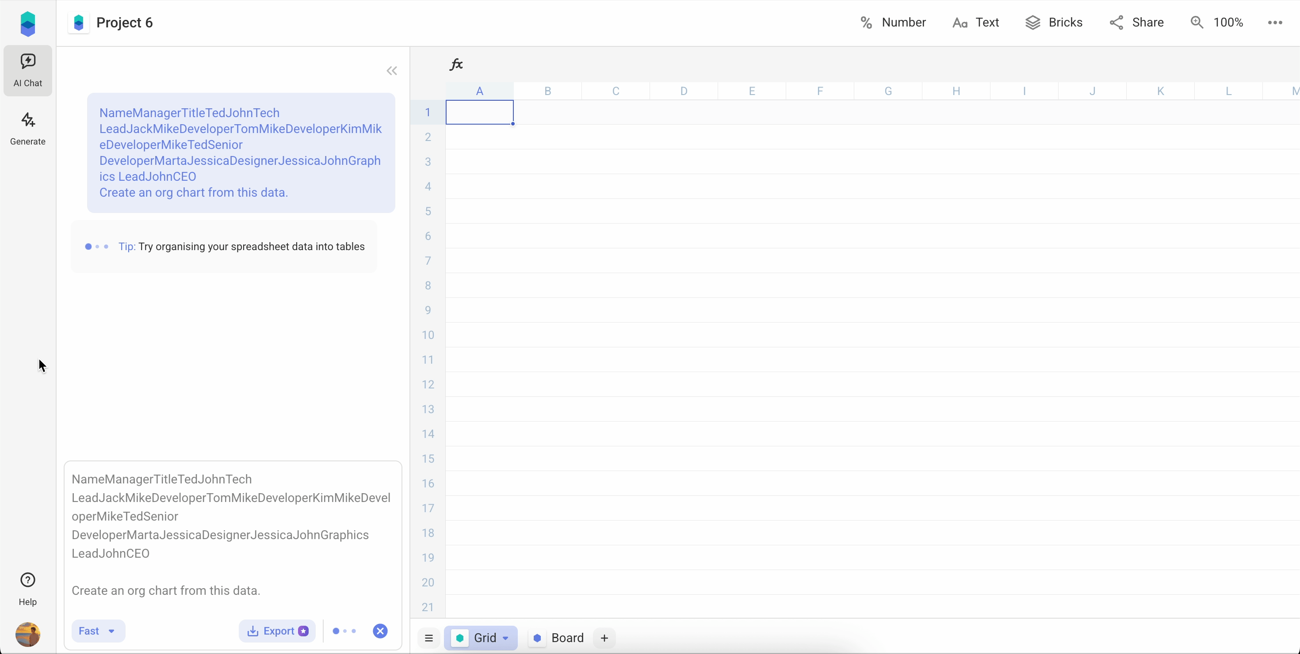Click the function (fx) icon above the grid
This screenshot has height=654, width=1300.
(456, 64)
